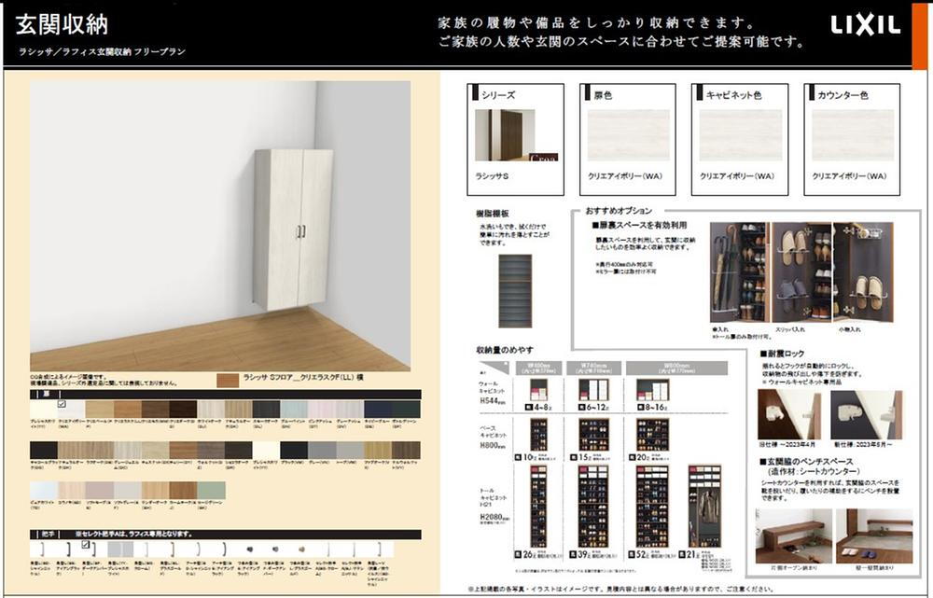The width and height of the screenshot is (933, 598).
Task: Click tall cabinet image for 39足
Action: (593, 507)
